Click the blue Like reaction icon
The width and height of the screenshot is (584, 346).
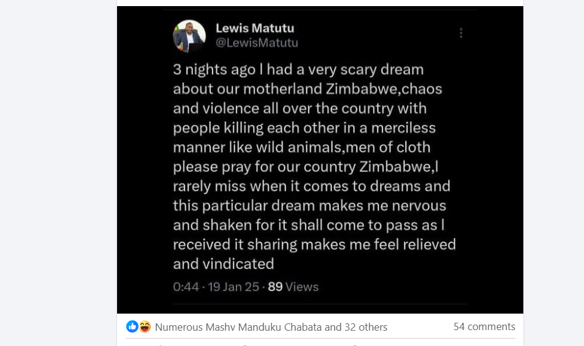pyautogui.click(x=132, y=326)
